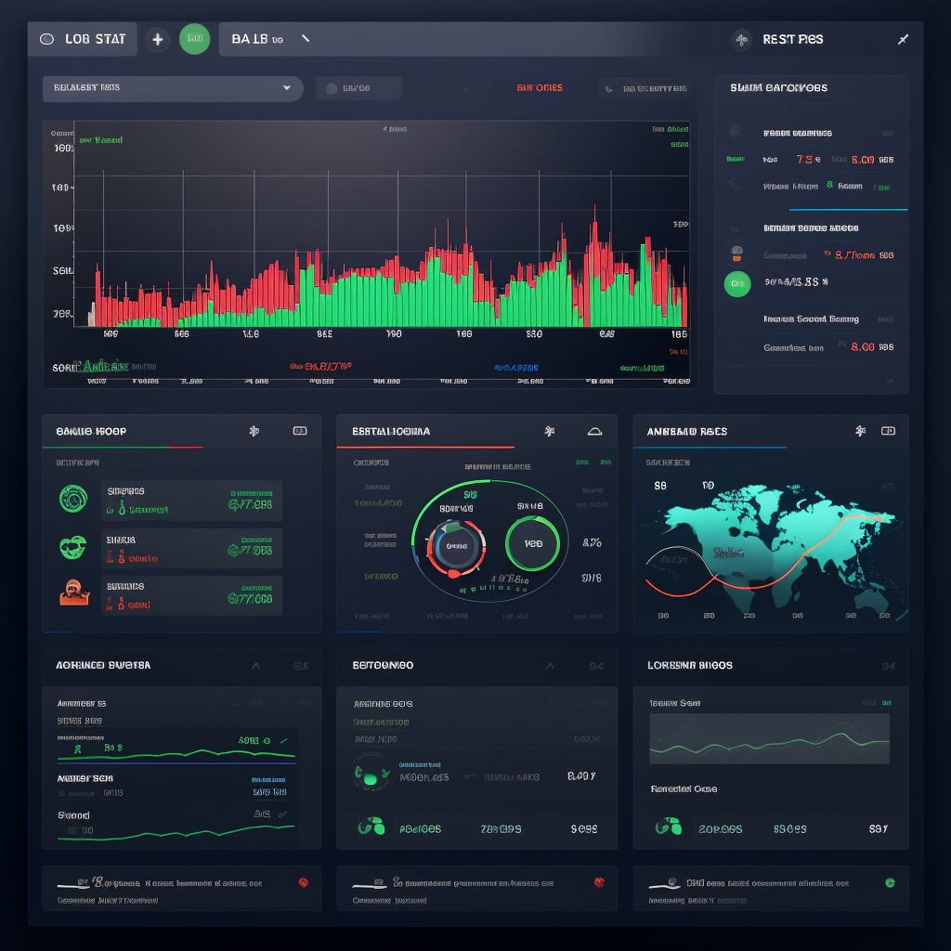Collapse BETOONIOO panel with its chevron
This screenshot has width=951, height=951.
pyautogui.click(x=550, y=666)
